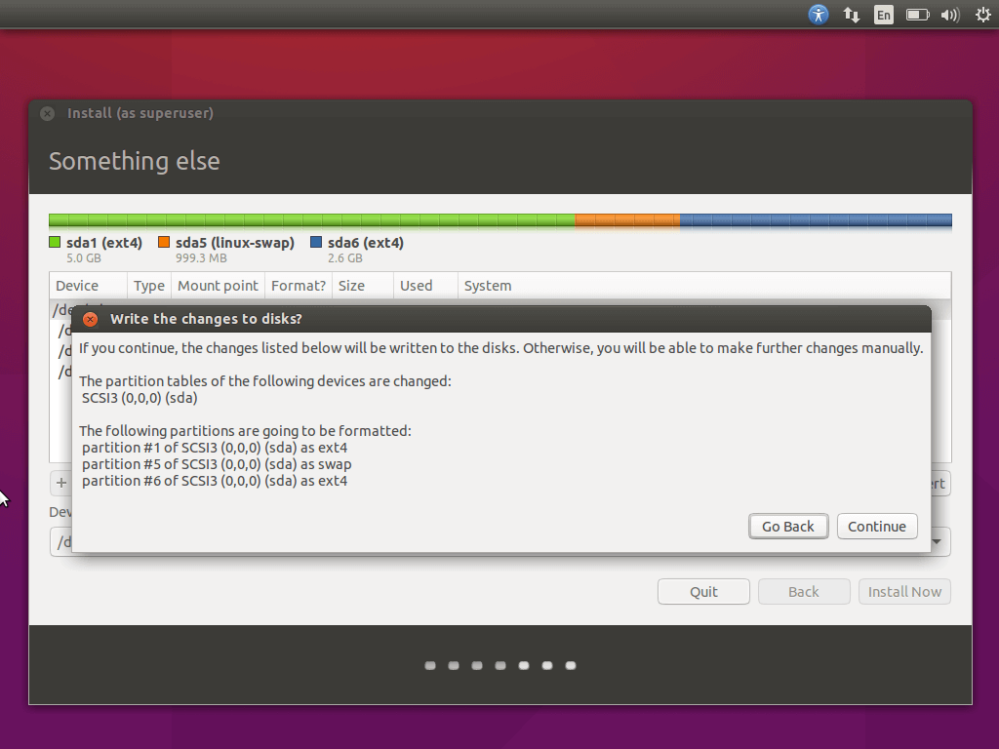This screenshot has height=749, width=999.
Task: Click the network connection indicator icon
Action: point(852,15)
